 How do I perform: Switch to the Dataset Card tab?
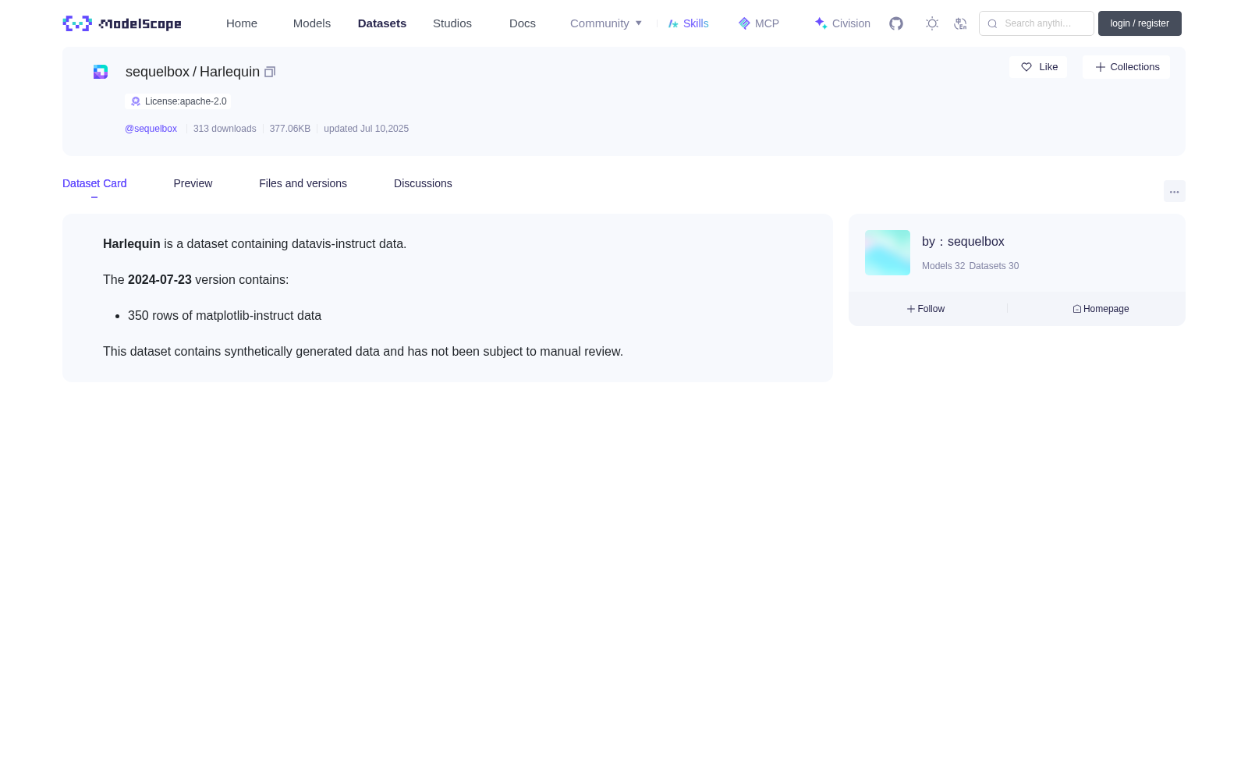(x=94, y=183)
